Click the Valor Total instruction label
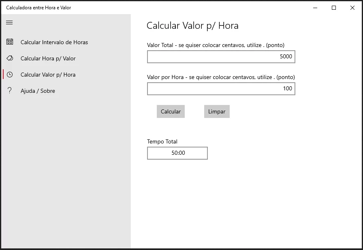 pyautogui.click(x=216, y=45)
